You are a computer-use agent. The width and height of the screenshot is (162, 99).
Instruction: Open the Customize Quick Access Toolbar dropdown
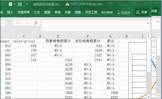(27, 4)
